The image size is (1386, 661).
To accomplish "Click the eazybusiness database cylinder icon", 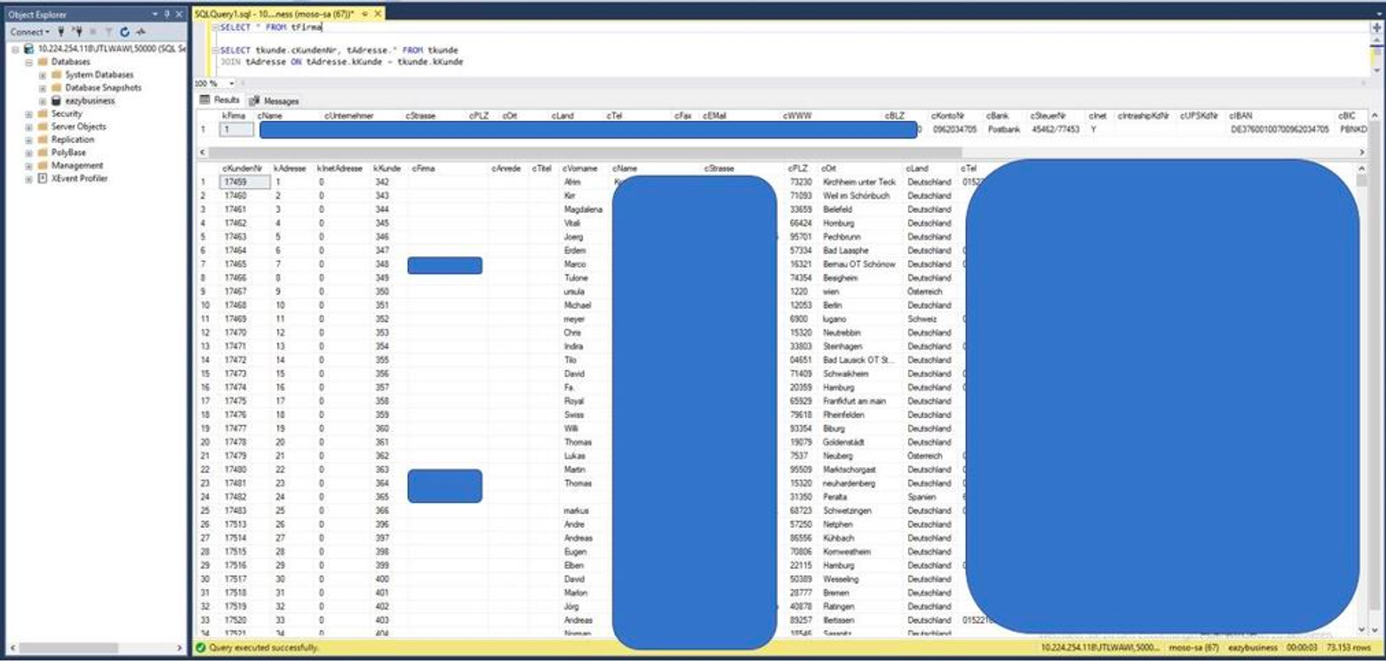I will pyautogui.click(x=56, y=101).
